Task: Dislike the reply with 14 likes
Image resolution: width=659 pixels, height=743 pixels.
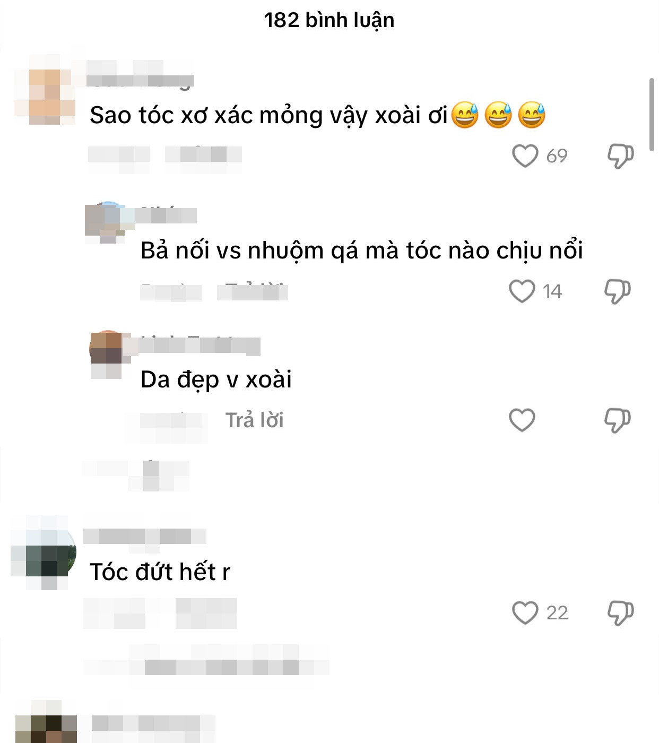Action: coord(618,291)
